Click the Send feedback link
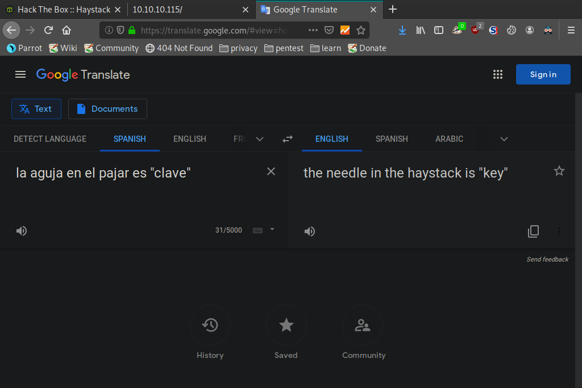 [x=547, y=259]
